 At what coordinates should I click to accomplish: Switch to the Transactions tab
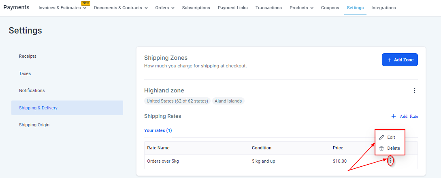(x=268, y=8)
